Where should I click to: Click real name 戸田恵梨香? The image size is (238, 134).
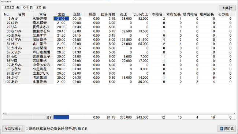click(x=41, y=52)
